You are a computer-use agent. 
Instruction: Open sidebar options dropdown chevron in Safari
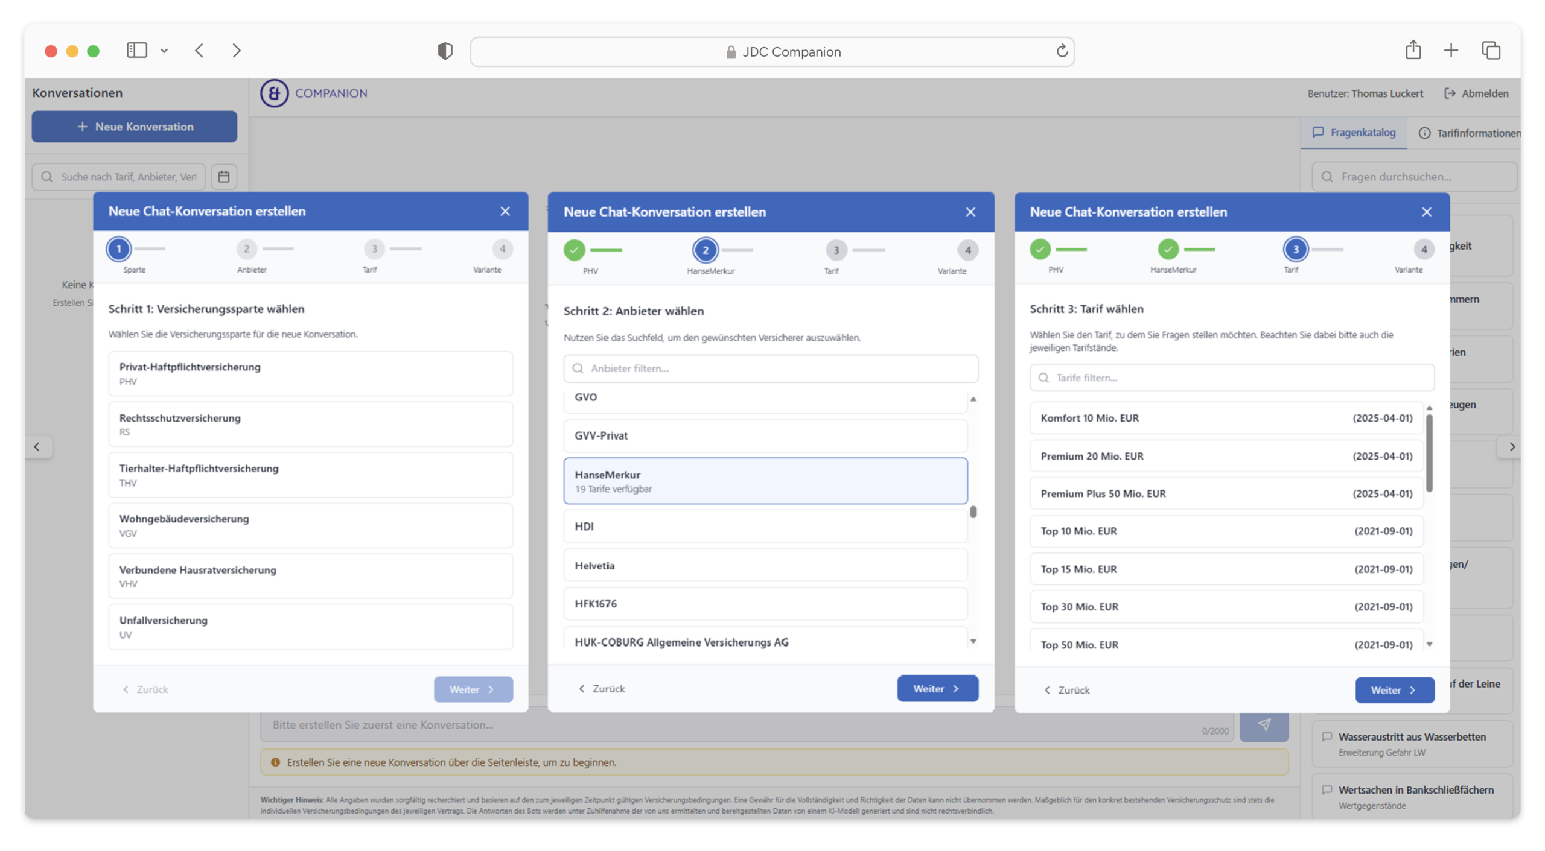pyautogui.click(x=164, y=51)
